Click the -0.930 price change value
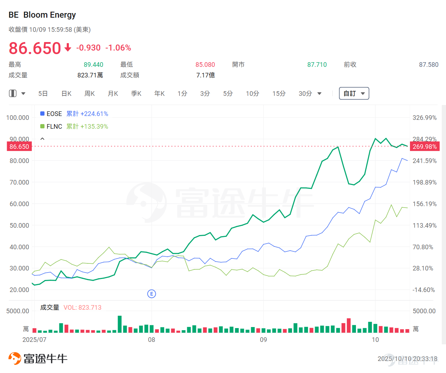The height and width of the screenshot is (373, 446). click(89, 48)
